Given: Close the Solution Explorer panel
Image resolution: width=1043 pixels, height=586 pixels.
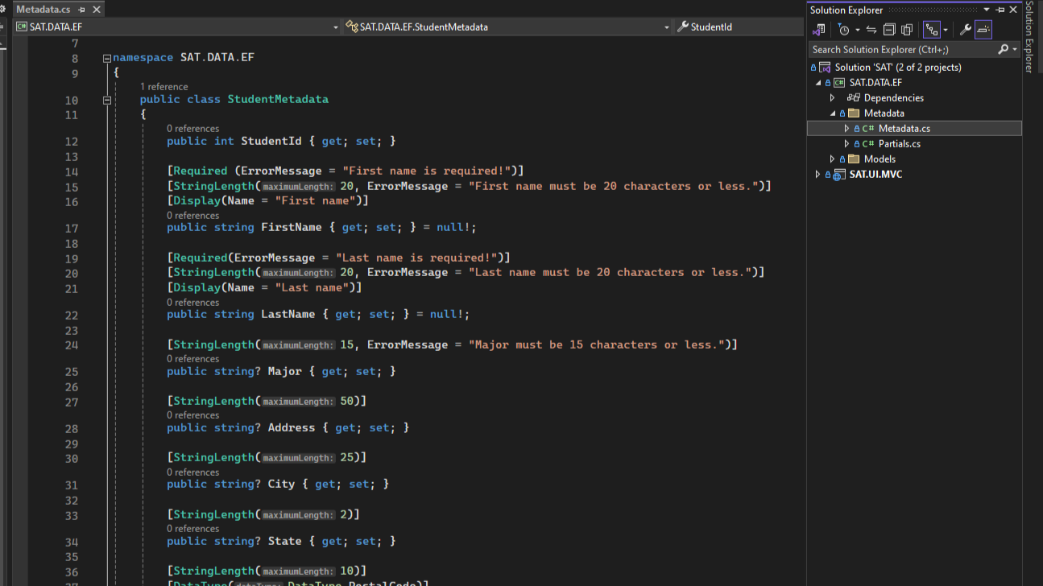Looking at the screenshot, I should [x=1013, y=10].
